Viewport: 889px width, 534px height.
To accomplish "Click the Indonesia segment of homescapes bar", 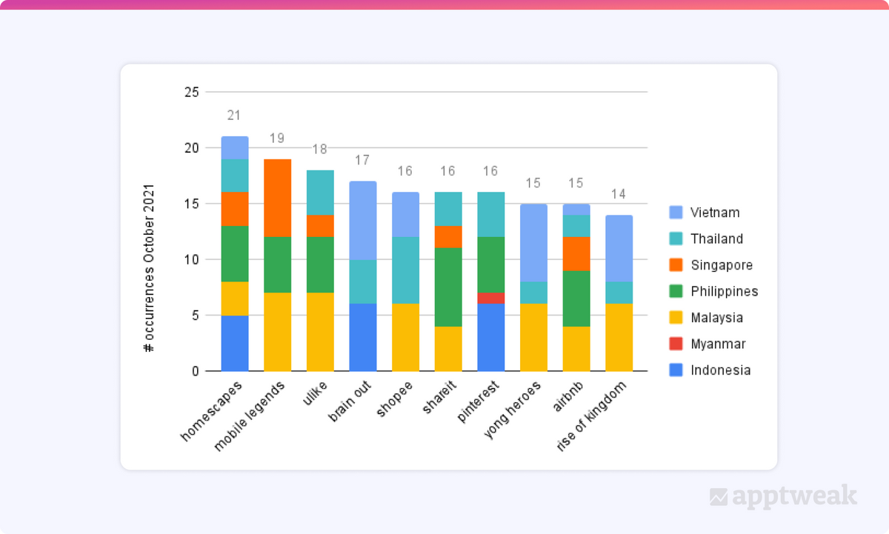I will click(x=235, y=343).
